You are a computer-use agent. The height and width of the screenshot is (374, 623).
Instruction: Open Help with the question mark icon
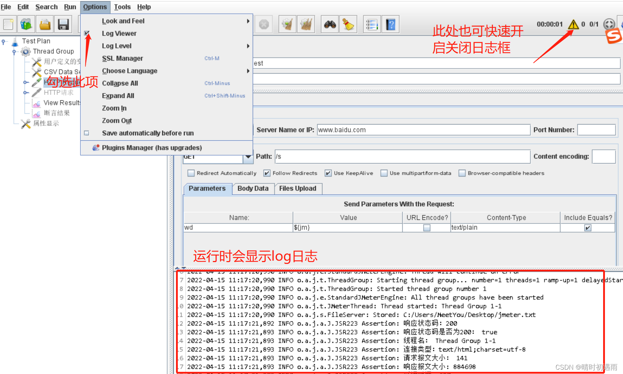pos(391,25)
